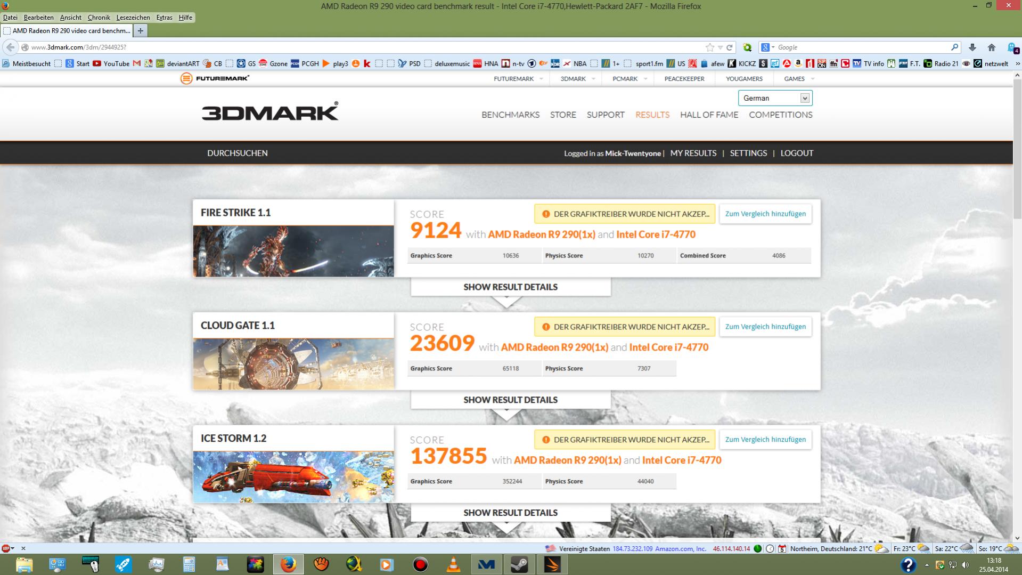Open the deviantART bookmark
Viewport: 1022px width, 575px height.
pos(178,63)
